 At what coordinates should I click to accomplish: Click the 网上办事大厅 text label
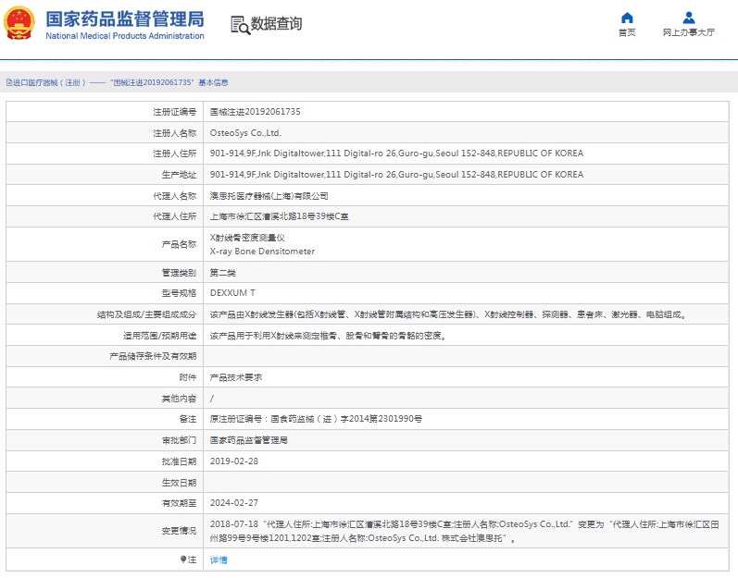click(689, 32)
